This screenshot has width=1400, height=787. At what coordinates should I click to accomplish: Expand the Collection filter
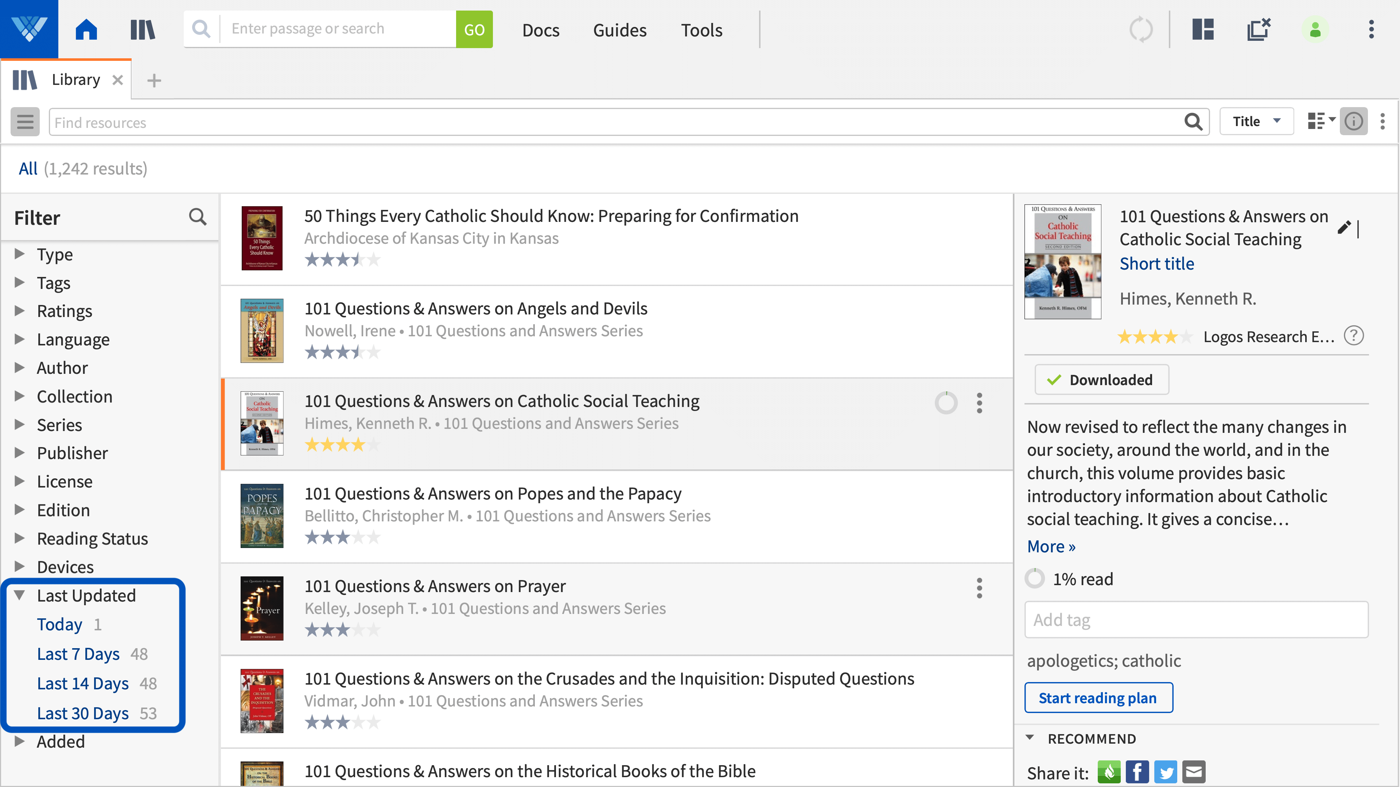(x=20, y=396)
